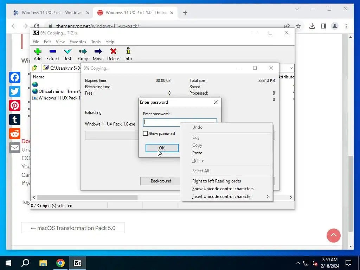Screen dimensions: 360x270
Task: Share the page on Reddit
Action: pyautogui.click(x=15, y=133)
